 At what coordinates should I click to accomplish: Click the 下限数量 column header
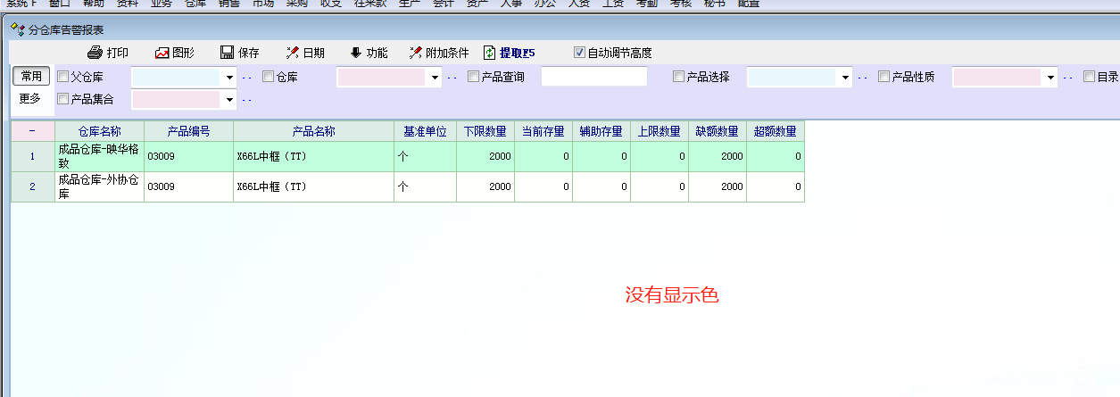[x=485, y=132]
